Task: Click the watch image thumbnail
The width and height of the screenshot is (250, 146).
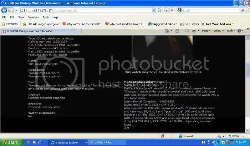Action: click(162, 51)
